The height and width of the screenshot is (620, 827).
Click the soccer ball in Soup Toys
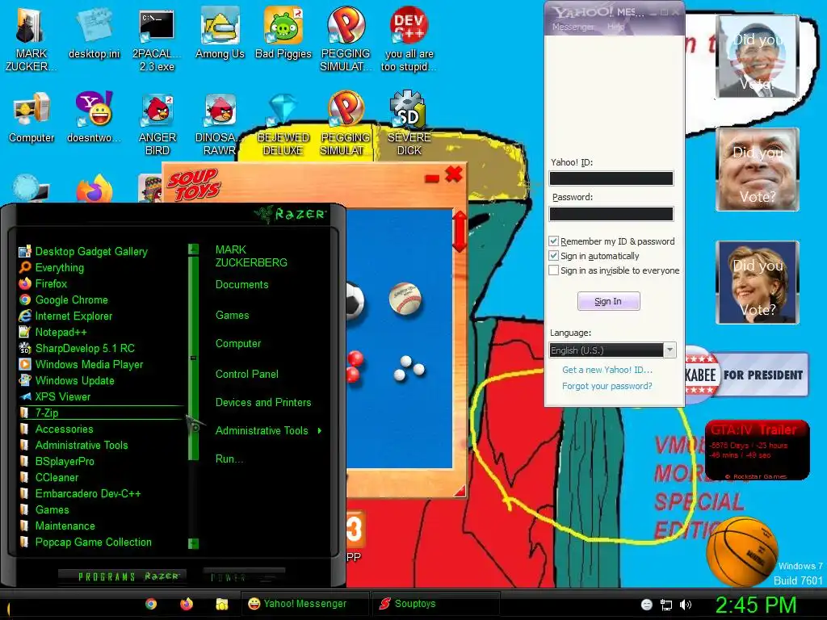[355, 302]
